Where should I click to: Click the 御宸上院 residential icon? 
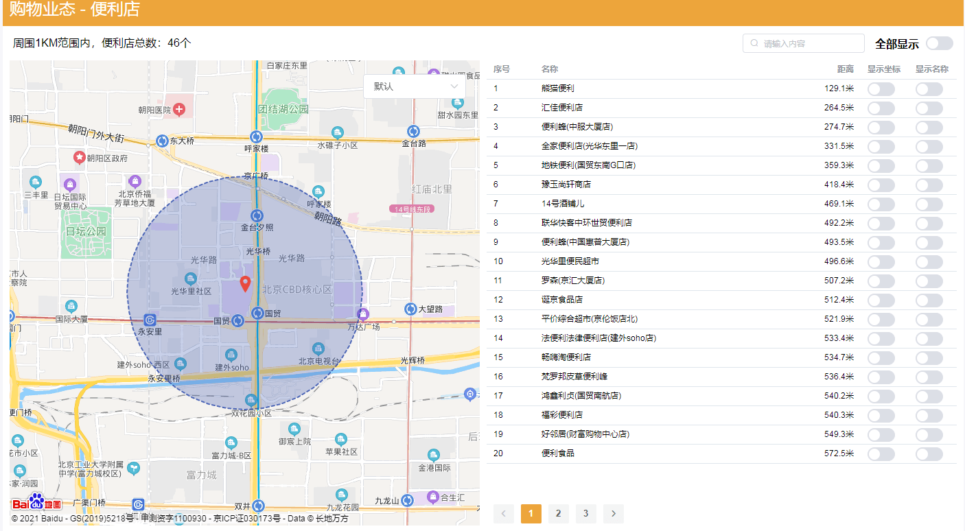[x=294, y=429]
